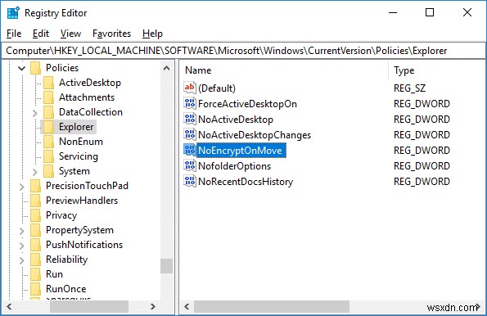The width and height of the screenshot is (487, 316).
Task: Click tree pane horizontal scrollbar thumb
Action: pyautogui.click(x=89, y=307)
